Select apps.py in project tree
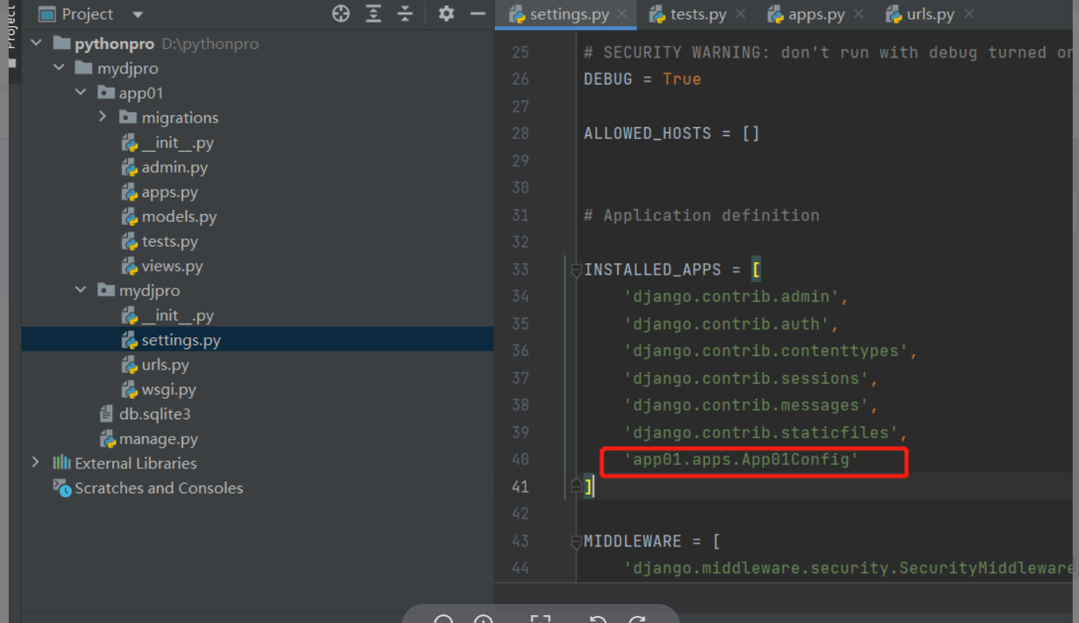Screen dimensions: 1079x623 pos(170,191)
